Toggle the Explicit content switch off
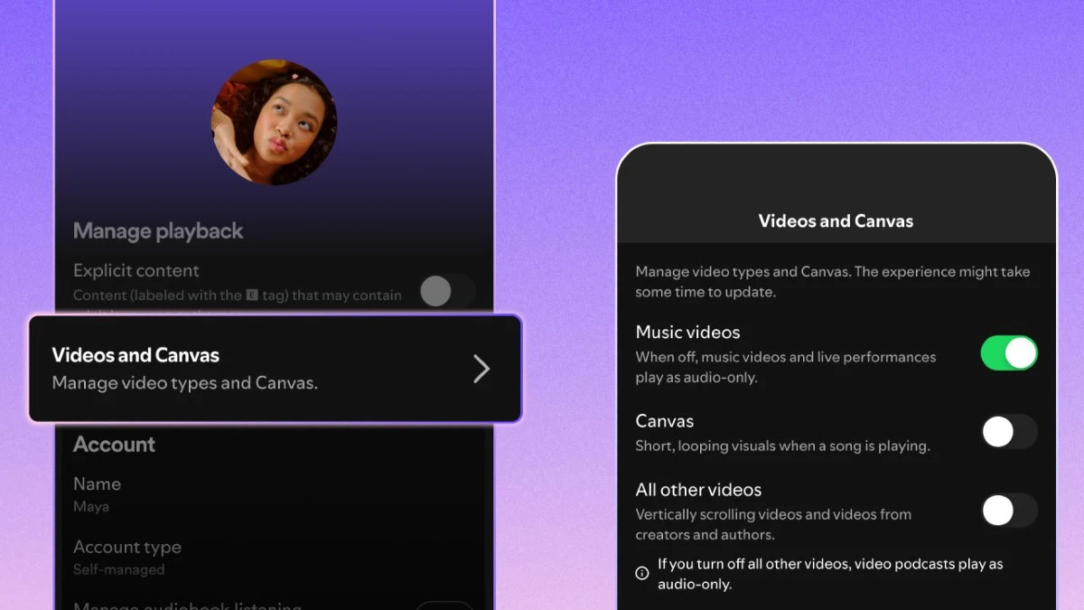This screenshot has height=610, width=1084. point(447,289)
